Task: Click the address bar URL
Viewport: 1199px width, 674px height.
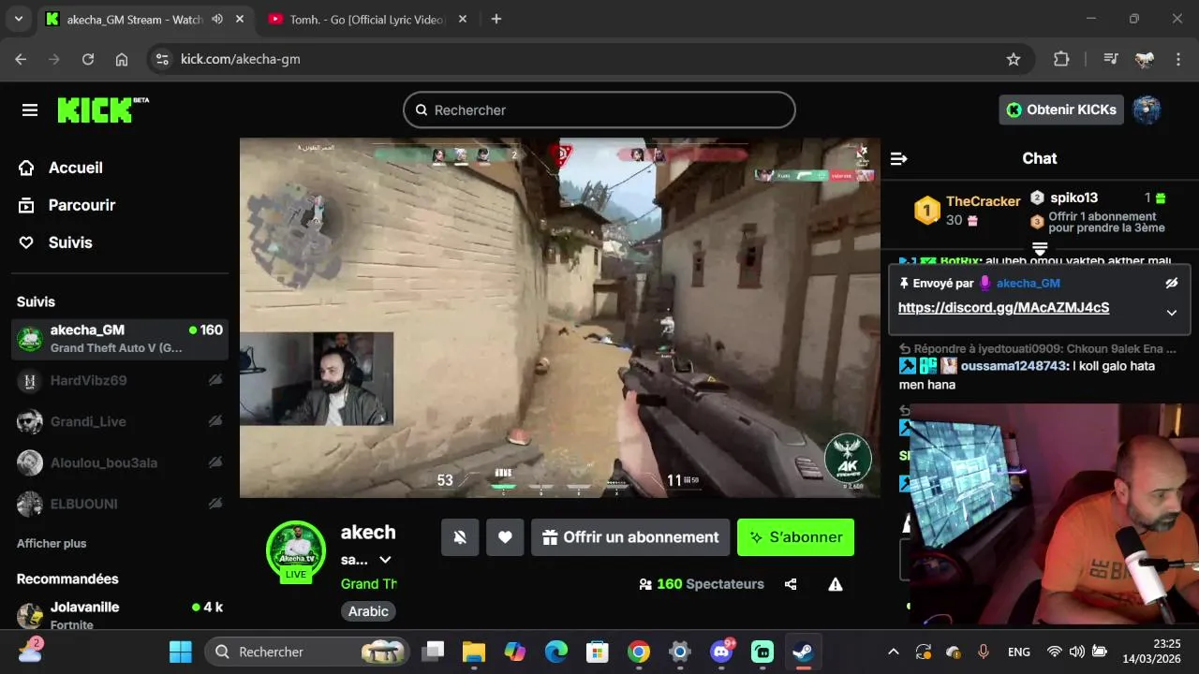Action: tap(241, 59)
